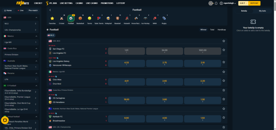Open the balance 0.00 dropdown

point(243,3)
